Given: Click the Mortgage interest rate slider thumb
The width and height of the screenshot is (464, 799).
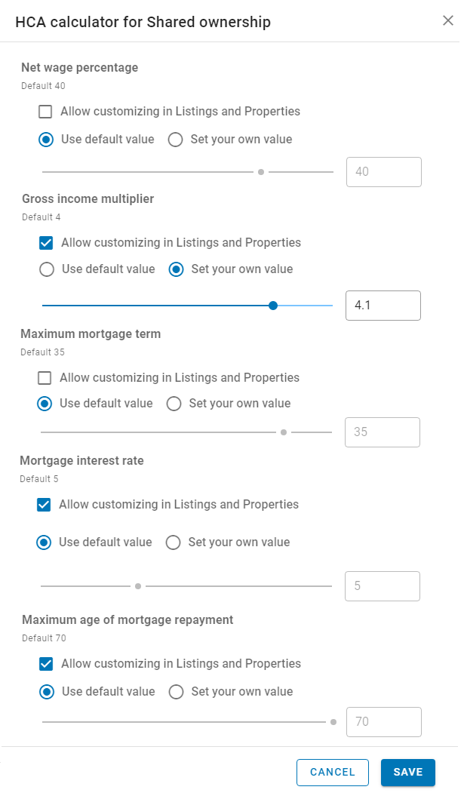Looking at the screenshot, I should [x=138, y=586].
